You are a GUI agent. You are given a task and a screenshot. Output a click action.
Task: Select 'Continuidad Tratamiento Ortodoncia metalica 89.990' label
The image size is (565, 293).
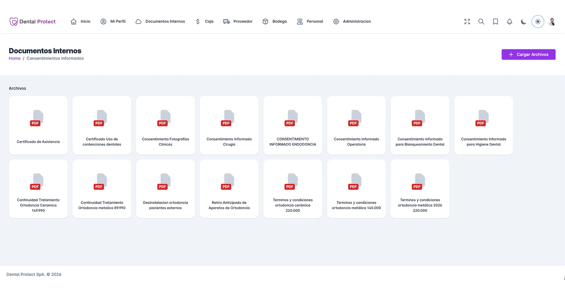click(x=102, y=205)
